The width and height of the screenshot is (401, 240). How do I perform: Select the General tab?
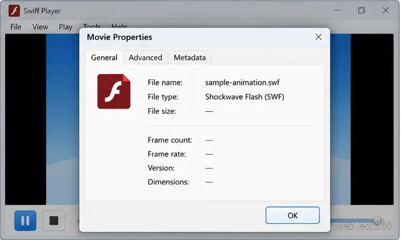(104, 58)
